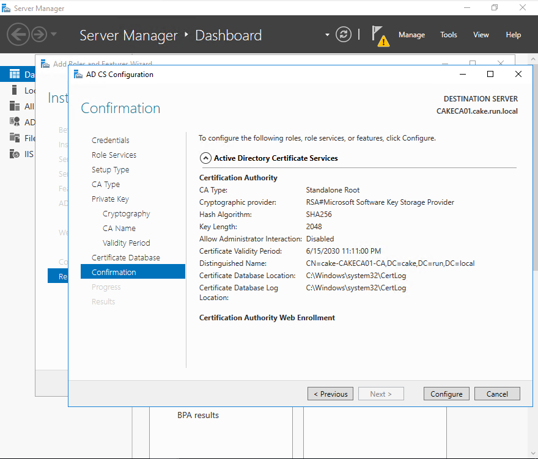This screenshot has height=459, width=538.
Task: Click the Cancel button
Action: coord(497,394)
